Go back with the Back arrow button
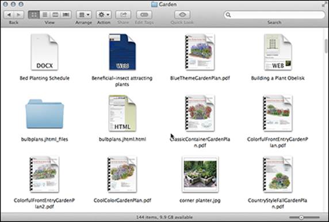 click(x=9, y=15)
